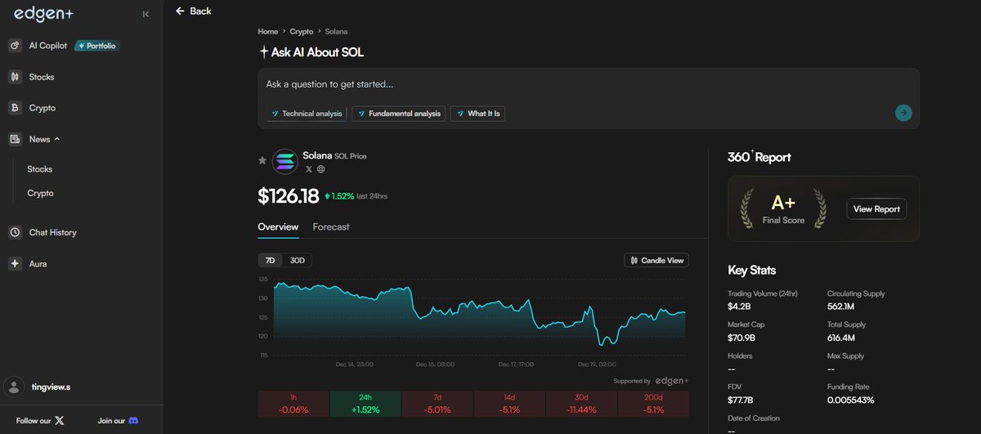Viewport: 981px width, 434px height.
Task: Click the 30d -11.44% performance cell
Action: pos(581,404)
